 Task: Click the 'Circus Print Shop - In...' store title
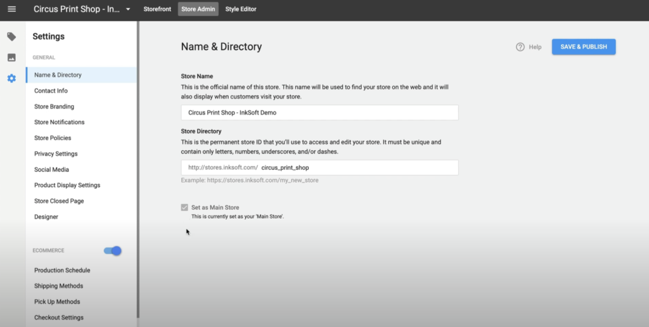[x=77, y=9]
